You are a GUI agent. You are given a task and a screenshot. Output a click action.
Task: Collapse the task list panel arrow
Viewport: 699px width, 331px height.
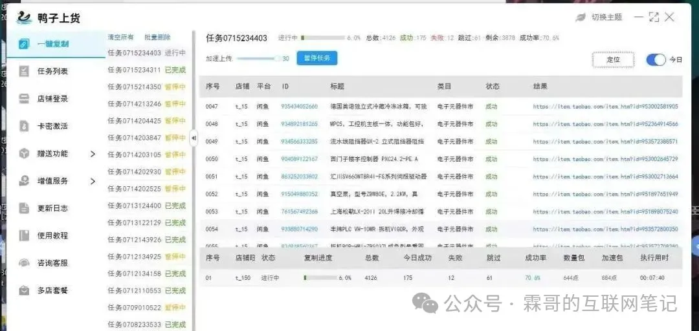(x=193, y=137)
